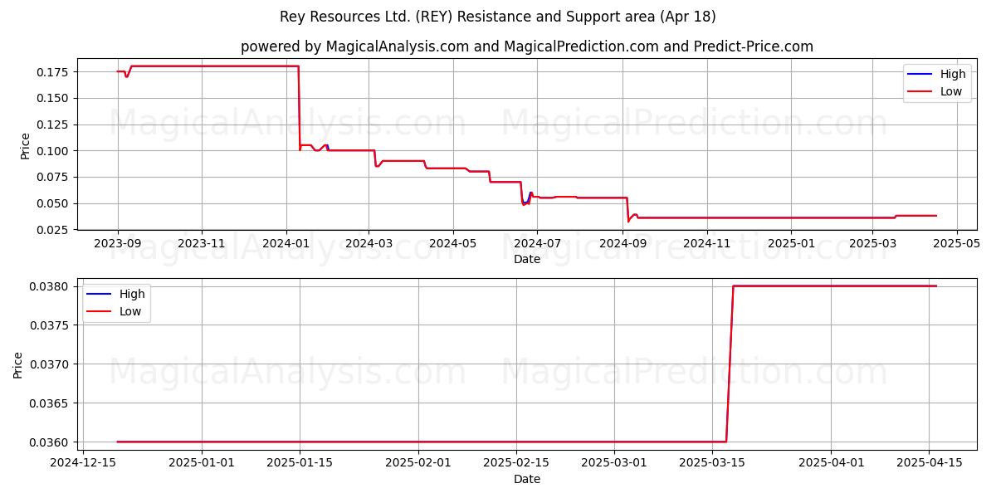Viewport: 996px width, 498px height.
Task: Click the 2025-03-15 date tick label
Action: [x=712, y=463]
